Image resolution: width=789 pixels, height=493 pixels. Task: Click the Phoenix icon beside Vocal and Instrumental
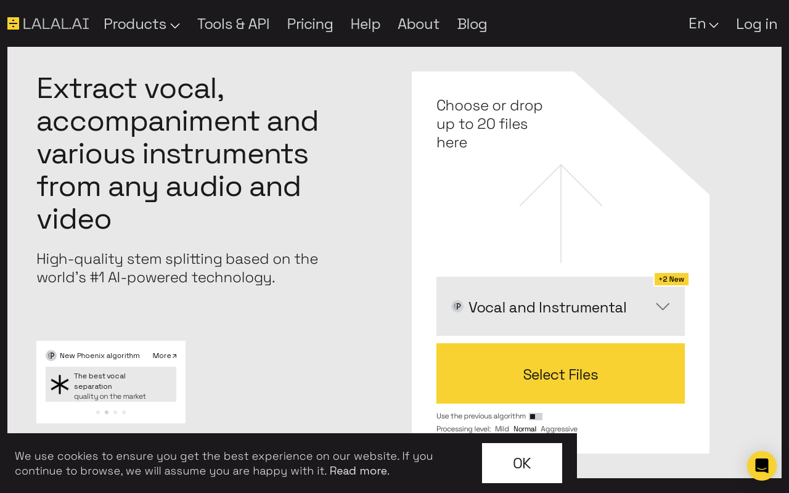[457, 306]
